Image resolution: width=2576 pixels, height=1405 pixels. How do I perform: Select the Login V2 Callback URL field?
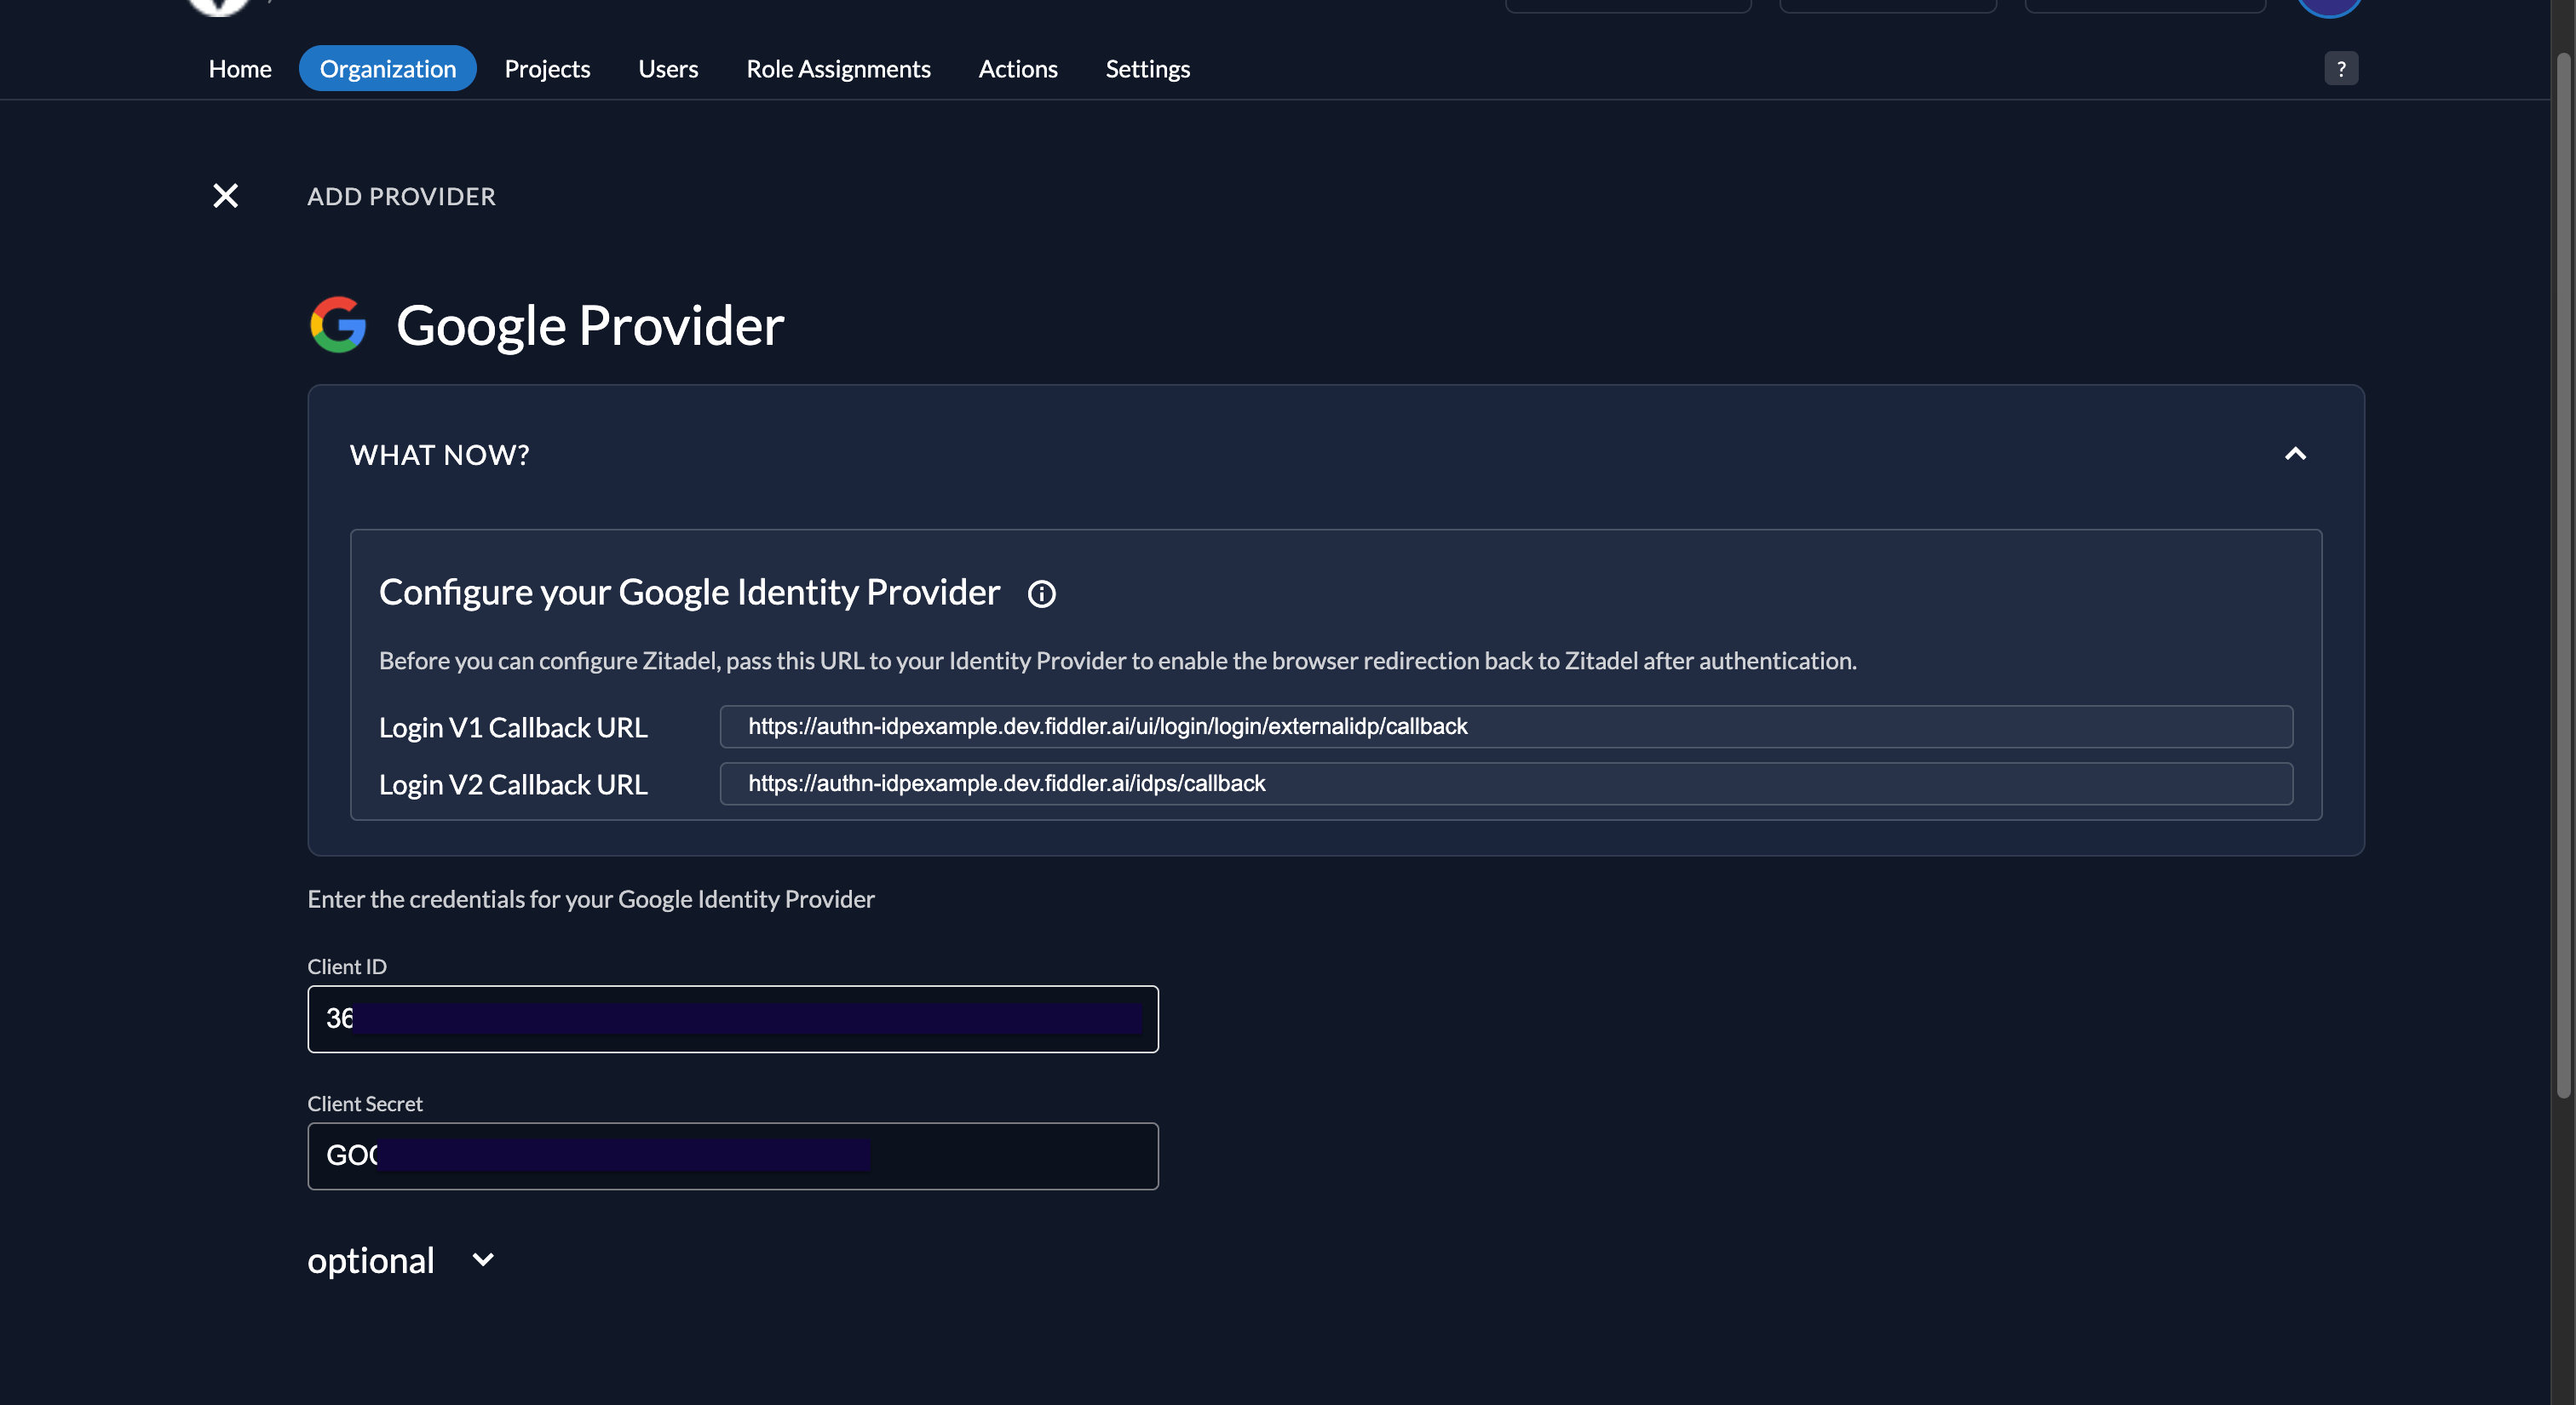[1506, 783]
